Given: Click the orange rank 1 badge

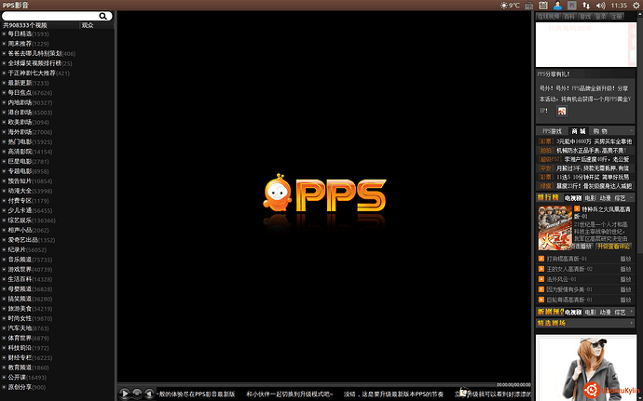Looking at the screenshot, I should (x=577, y=209).
